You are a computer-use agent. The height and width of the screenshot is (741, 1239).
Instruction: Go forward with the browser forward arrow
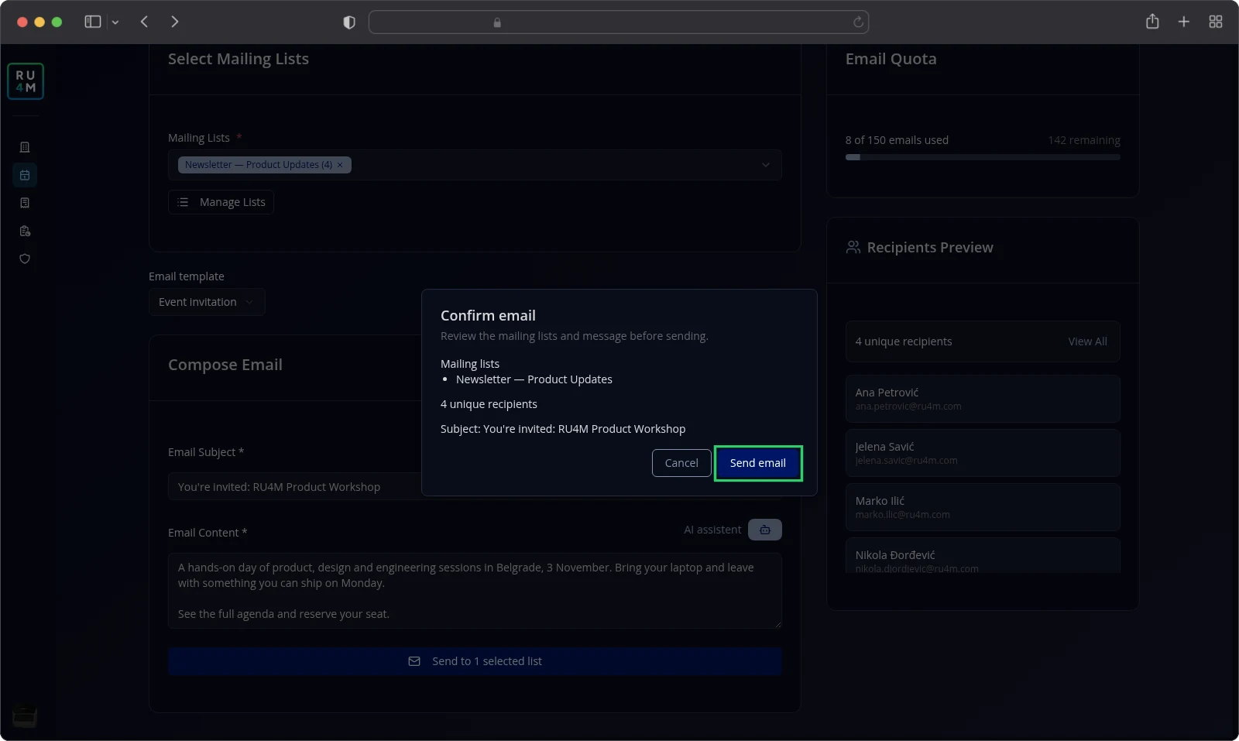click(175, 22)
